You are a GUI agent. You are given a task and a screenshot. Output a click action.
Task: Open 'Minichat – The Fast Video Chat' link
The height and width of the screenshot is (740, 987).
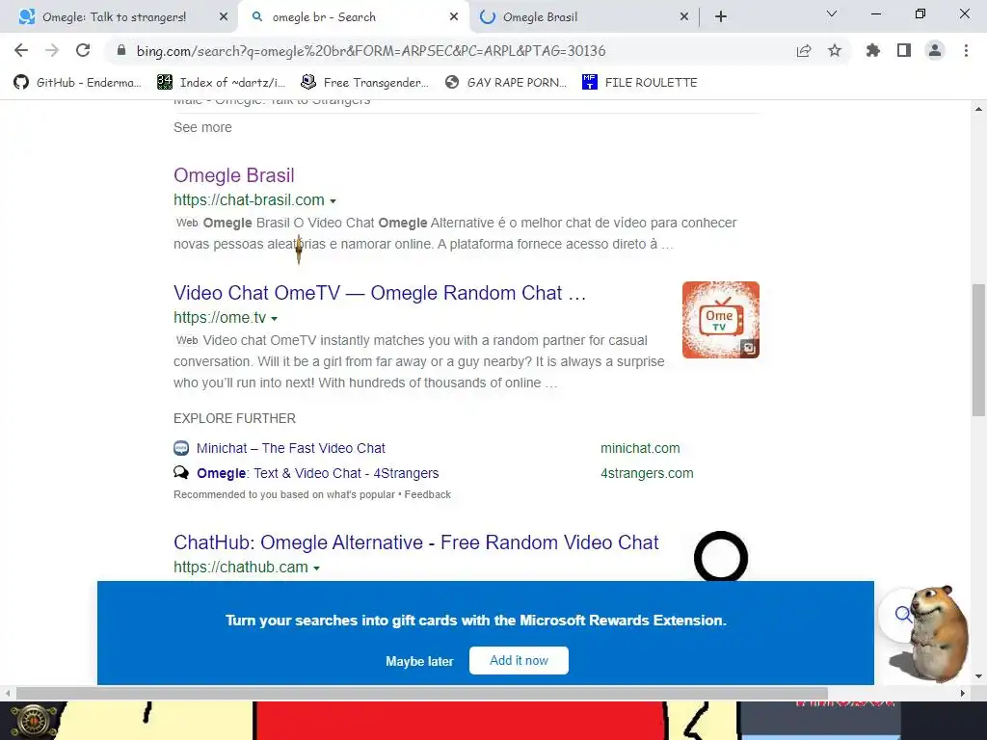click(x=291, y=448)
